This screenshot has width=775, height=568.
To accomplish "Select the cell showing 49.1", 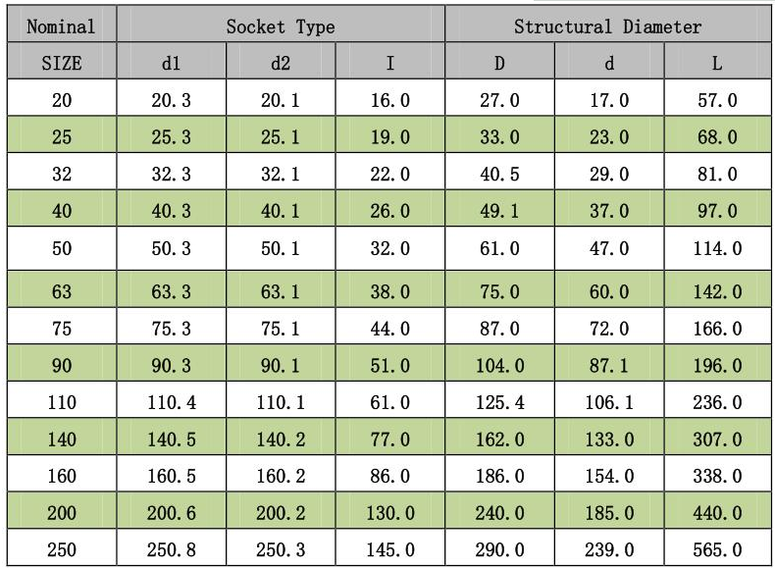I will coord(499,209).
